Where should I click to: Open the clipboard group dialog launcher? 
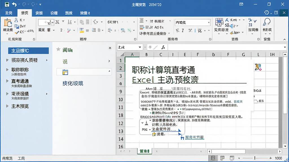point(34,39)
